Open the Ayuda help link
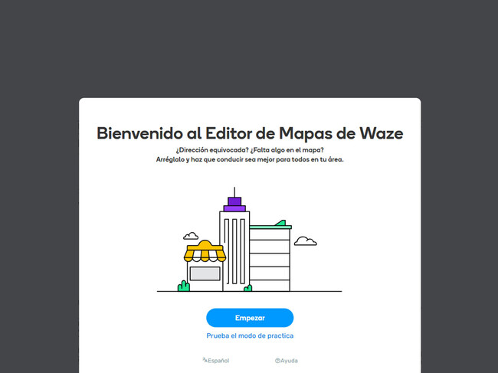This screenshot has width=498, height=373. 287,361
